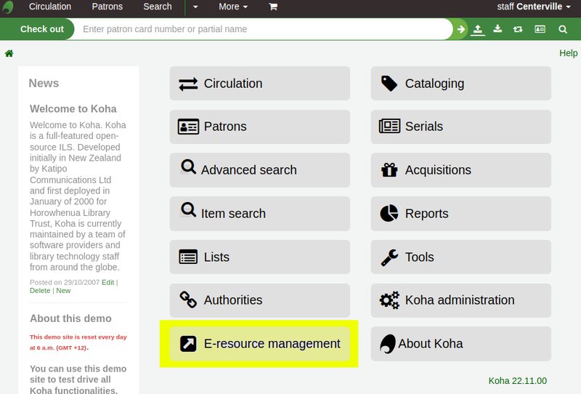Open Patrons in the top navigation

click(x=107, y=7)
